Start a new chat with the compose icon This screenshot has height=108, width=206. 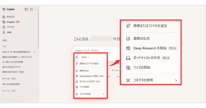[31, 9]
